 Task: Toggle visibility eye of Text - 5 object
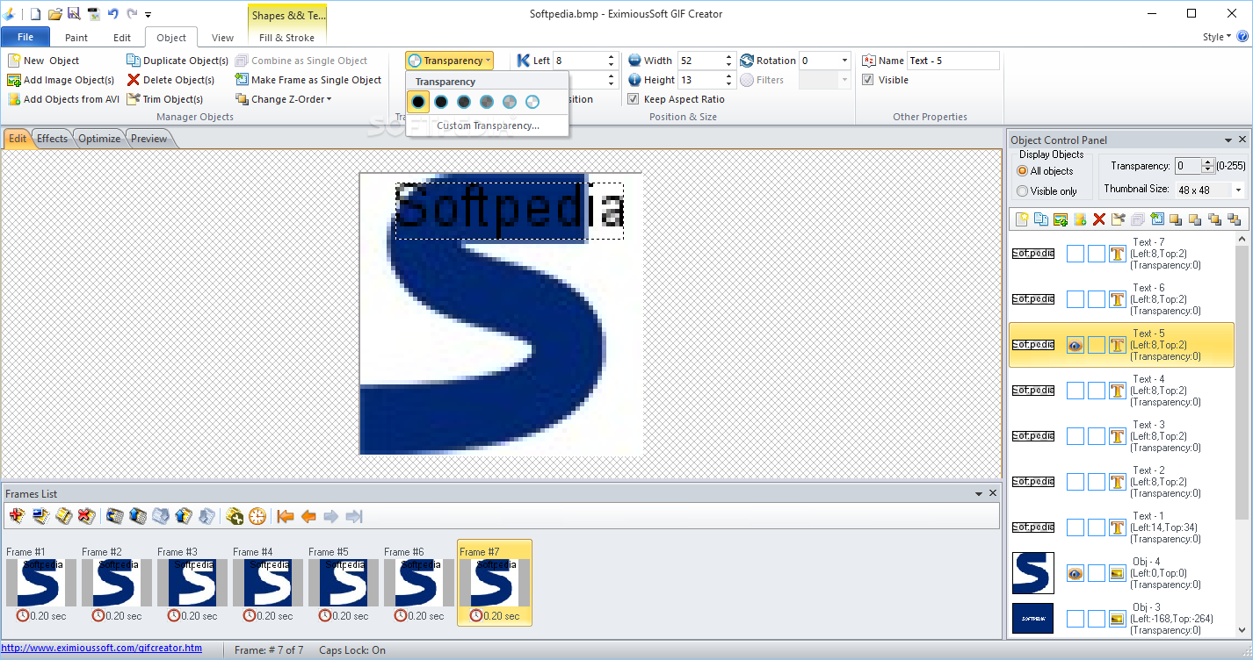pos(1076,345)
